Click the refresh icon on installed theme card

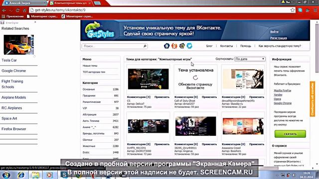(195, 78)
